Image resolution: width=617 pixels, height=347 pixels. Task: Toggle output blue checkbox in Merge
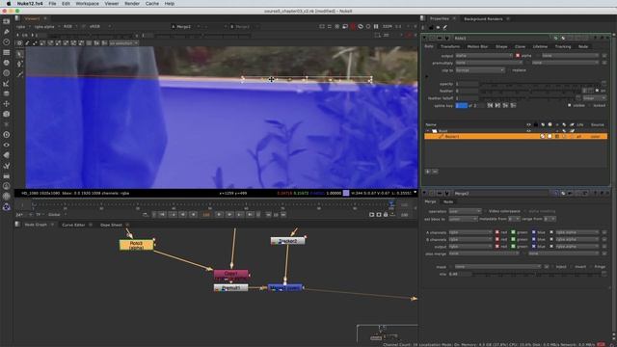(533, 247)
